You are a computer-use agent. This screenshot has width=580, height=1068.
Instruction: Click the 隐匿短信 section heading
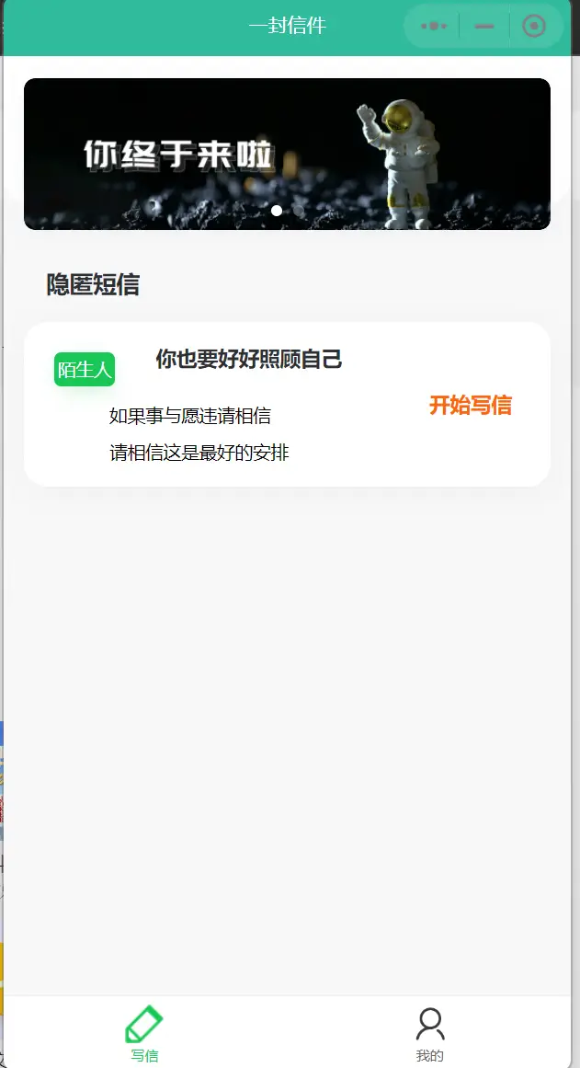93,284
